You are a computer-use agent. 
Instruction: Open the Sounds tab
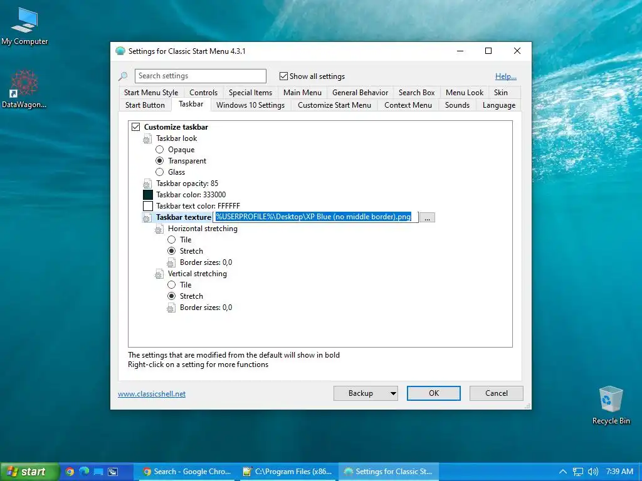pos(457,105)
